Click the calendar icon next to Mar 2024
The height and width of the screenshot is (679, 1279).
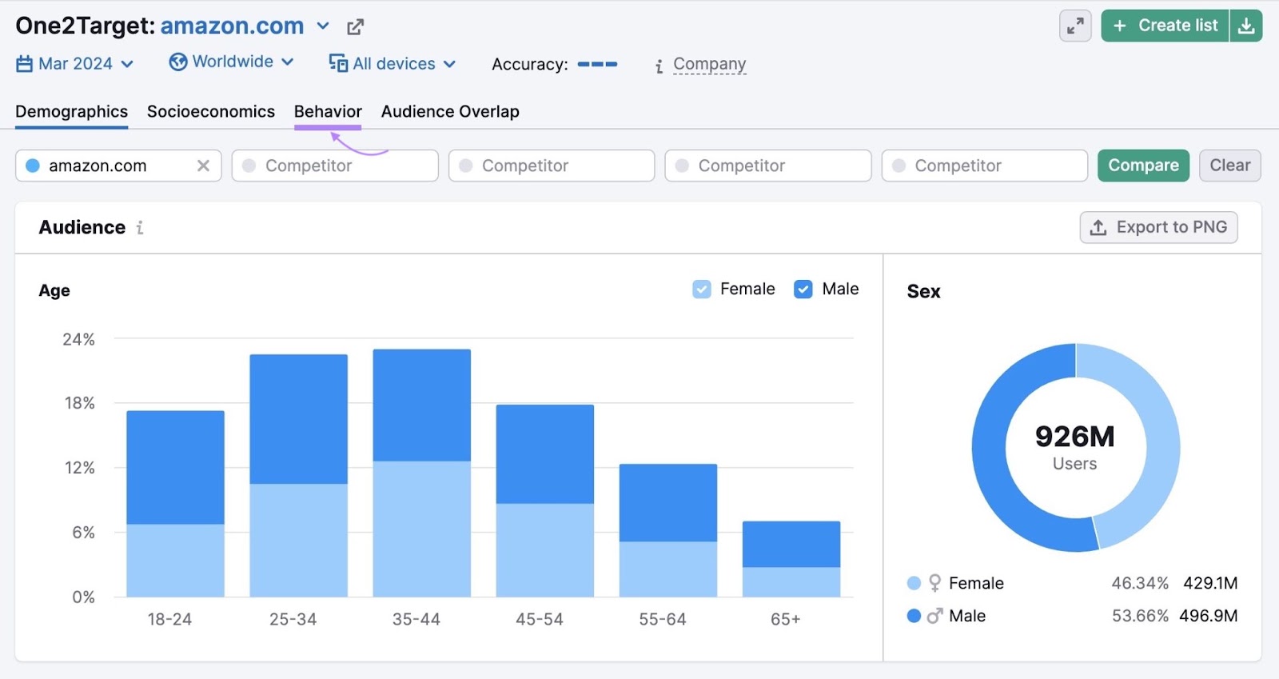click(25, 64)
